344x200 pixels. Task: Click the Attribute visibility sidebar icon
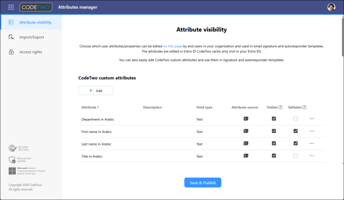click(x=11, y=22)
